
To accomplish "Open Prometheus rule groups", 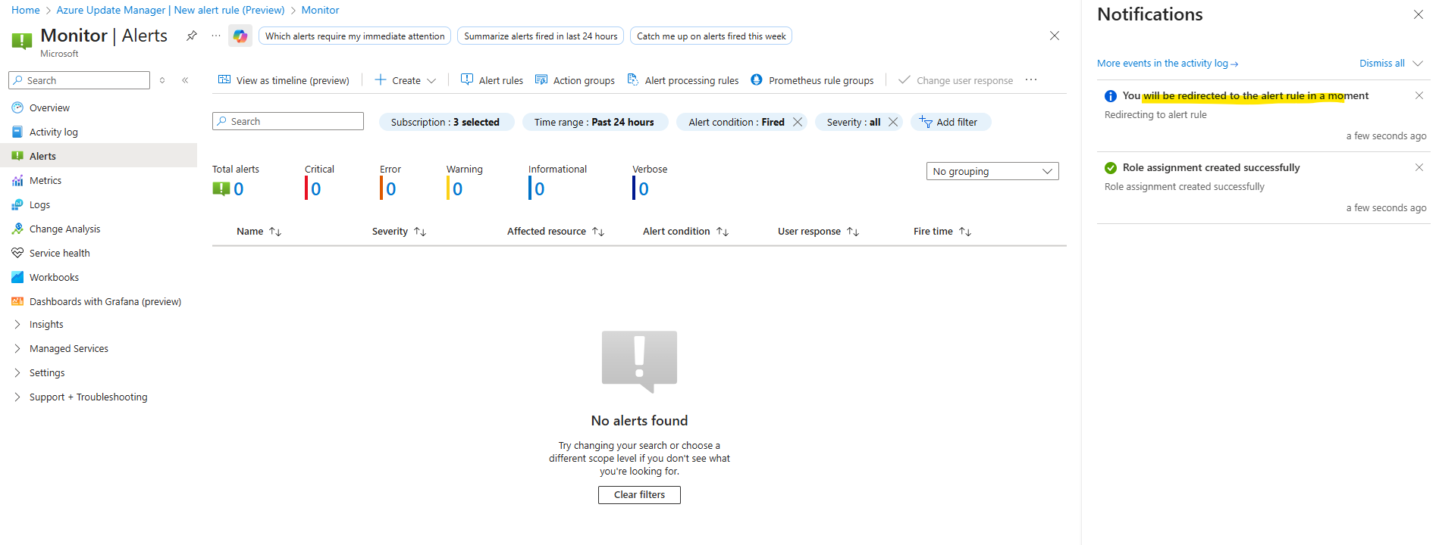I will [812, 80].
